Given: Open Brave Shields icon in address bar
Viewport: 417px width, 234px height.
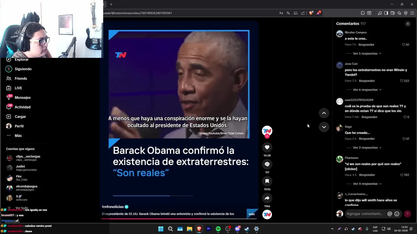Looking at the screenshot, I should [x=311, y=13].
